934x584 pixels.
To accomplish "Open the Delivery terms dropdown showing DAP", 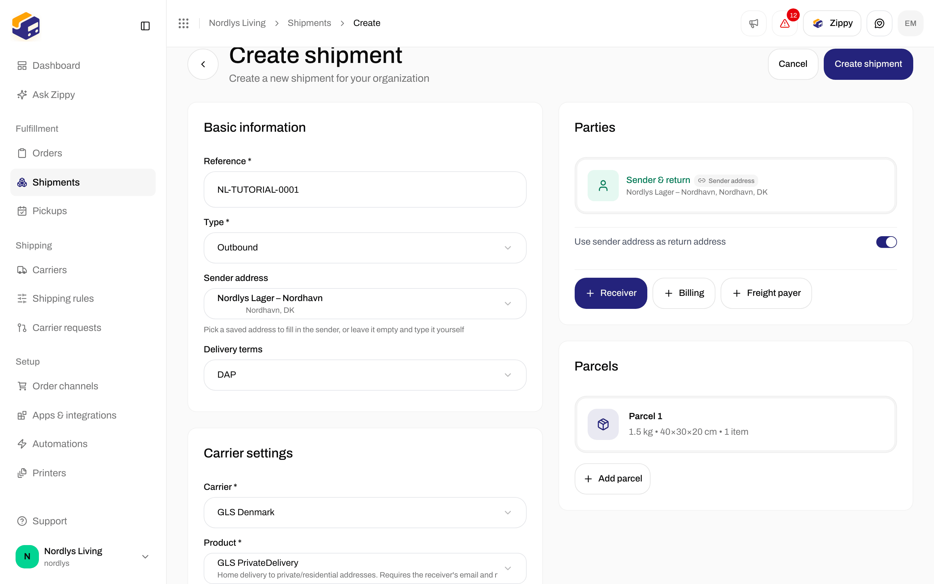I will (365, 375).
